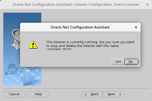
Task: Click the Cancel button in wizard
Action: click(14, 94)
